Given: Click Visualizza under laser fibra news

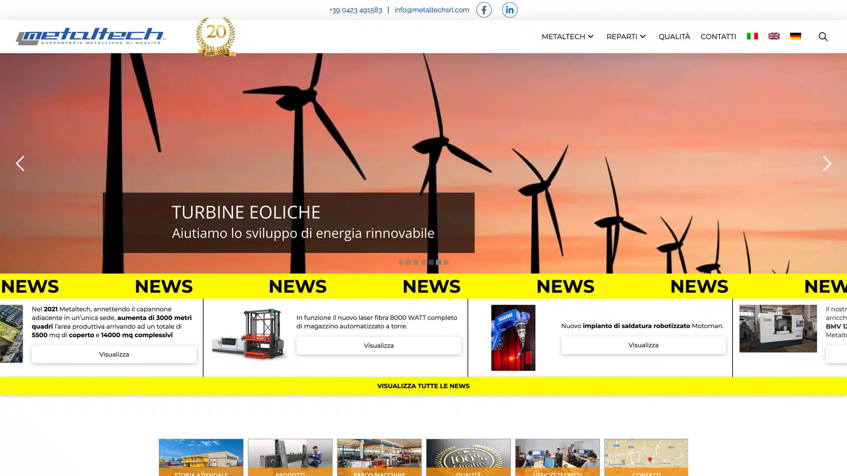Looking at the screenshot, I should 379,346.
